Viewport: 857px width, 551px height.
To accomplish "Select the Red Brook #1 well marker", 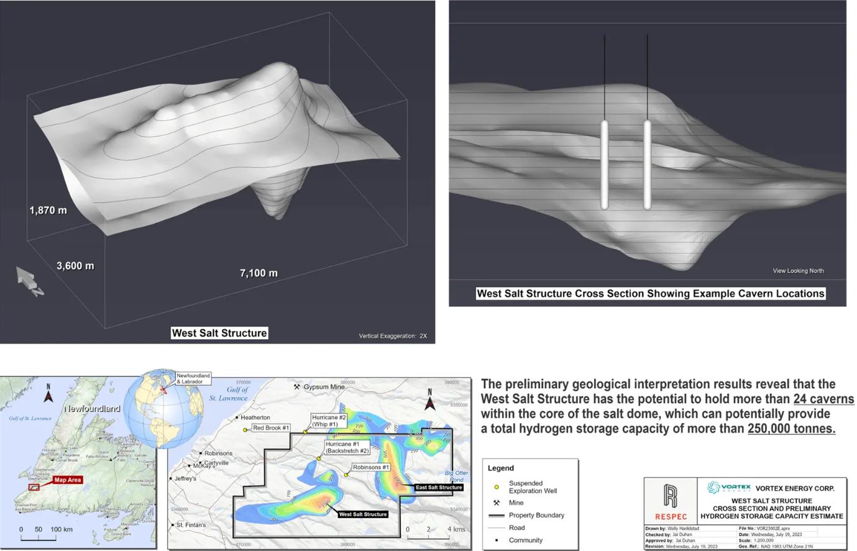I will tap(245, 429).
